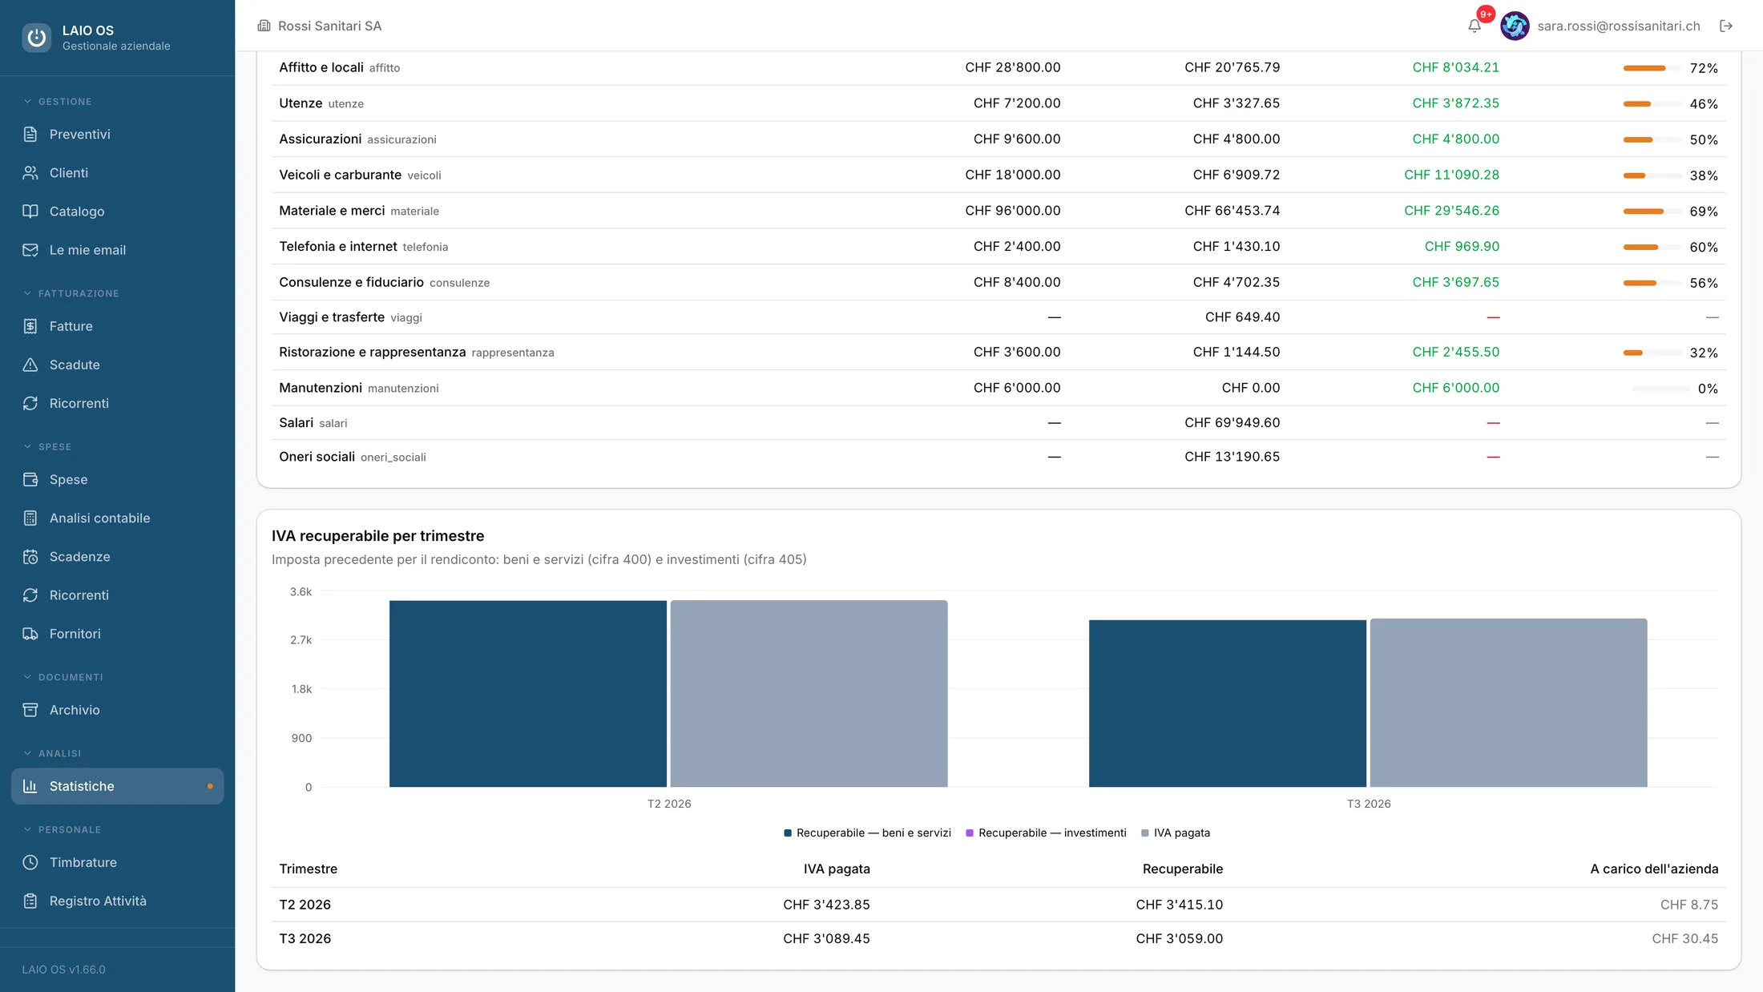Collapse the ANALISI sidebar section
Image resolution: width=1763 pixels, height=992 pixels.
52,753
